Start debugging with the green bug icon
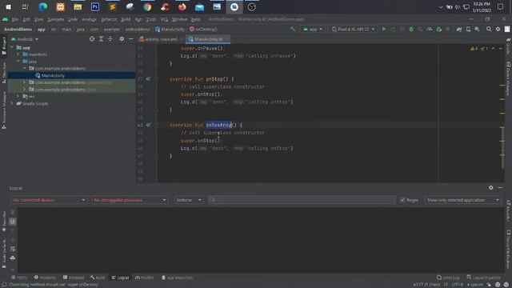This screenshot has width=512, height=288. [411, 30]
